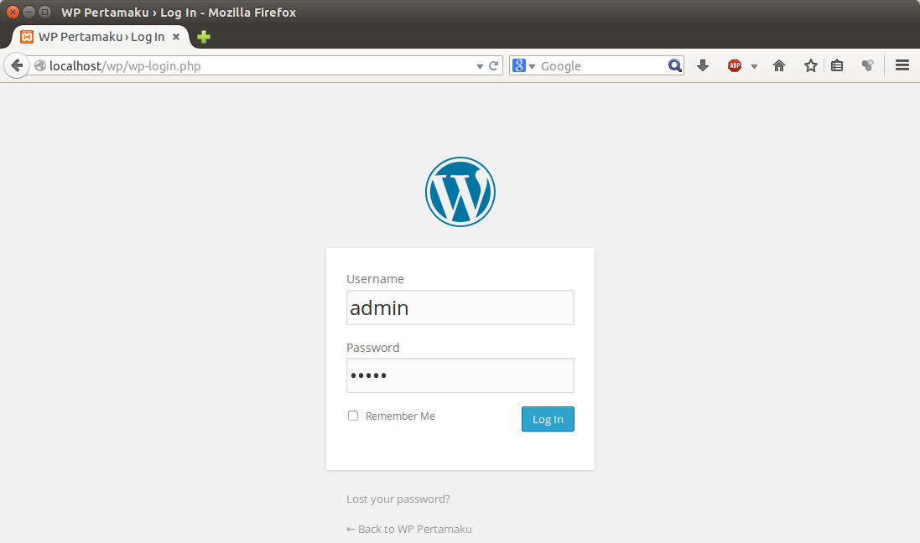
Task: Tick the Remember Me checkbox
Action: [353, 416]
